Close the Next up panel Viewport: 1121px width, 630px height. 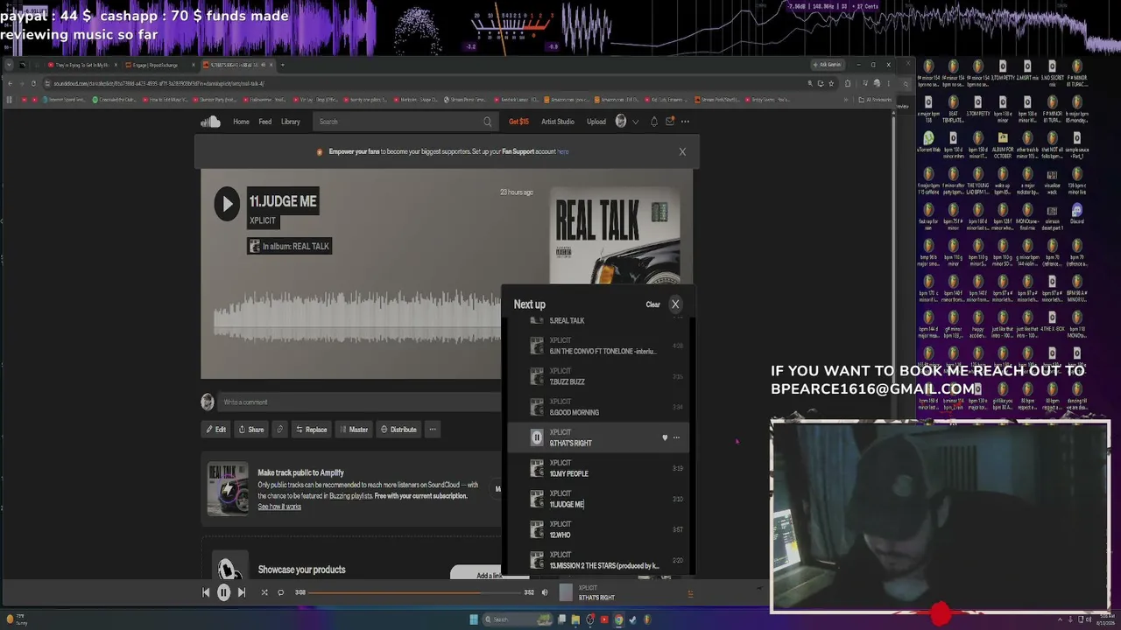click(x=675, y=304)
